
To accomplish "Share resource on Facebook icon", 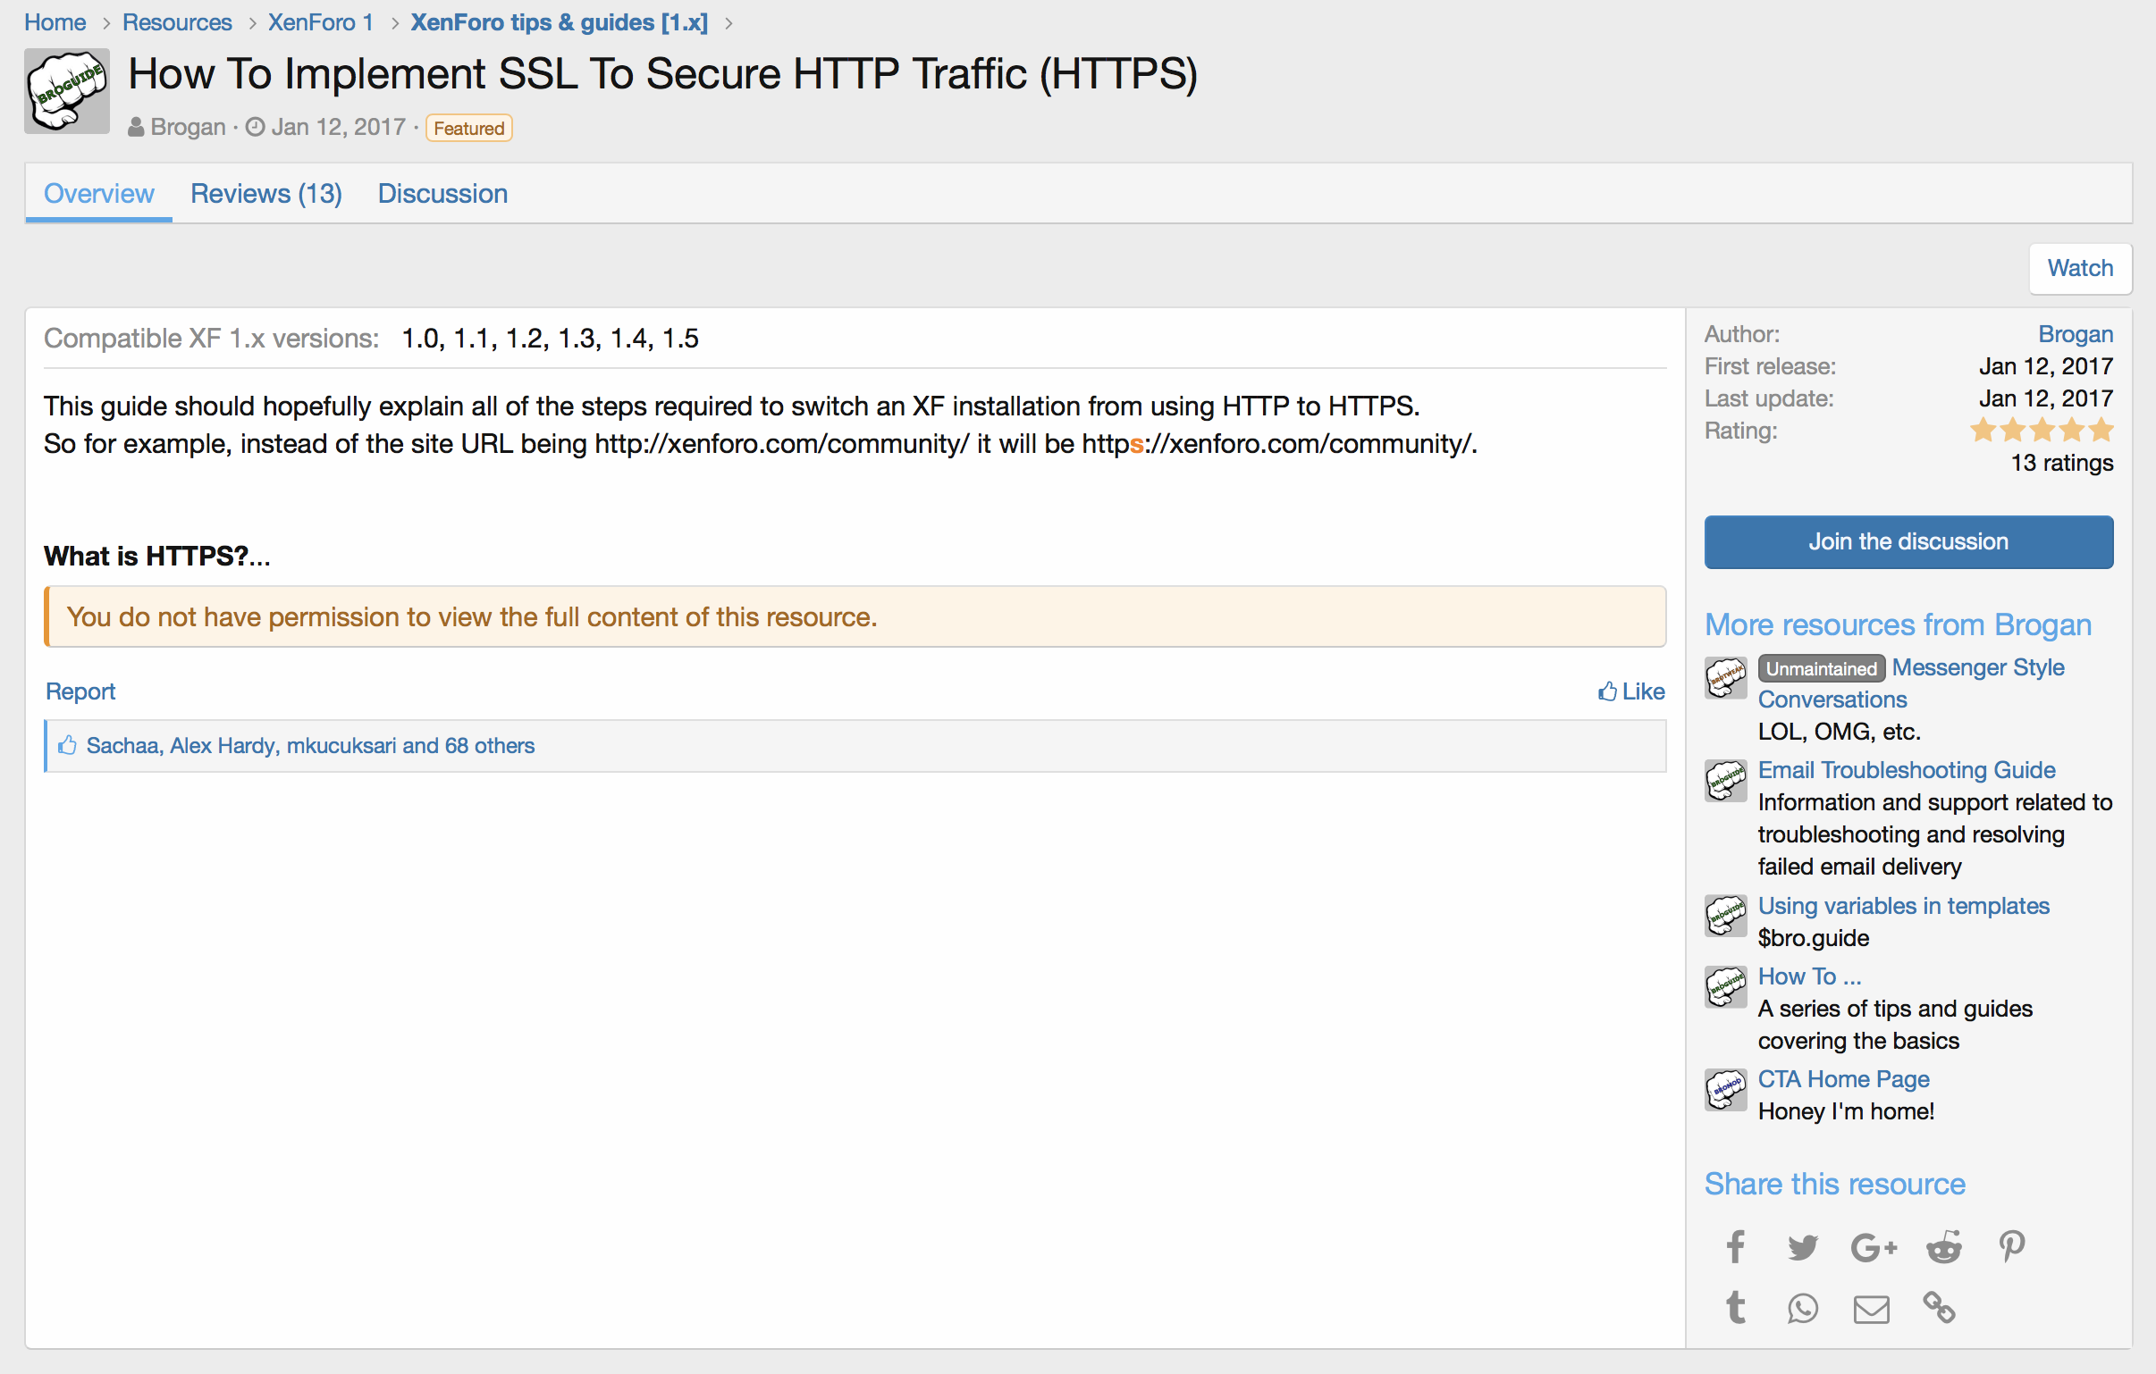I will 1735,1246.
